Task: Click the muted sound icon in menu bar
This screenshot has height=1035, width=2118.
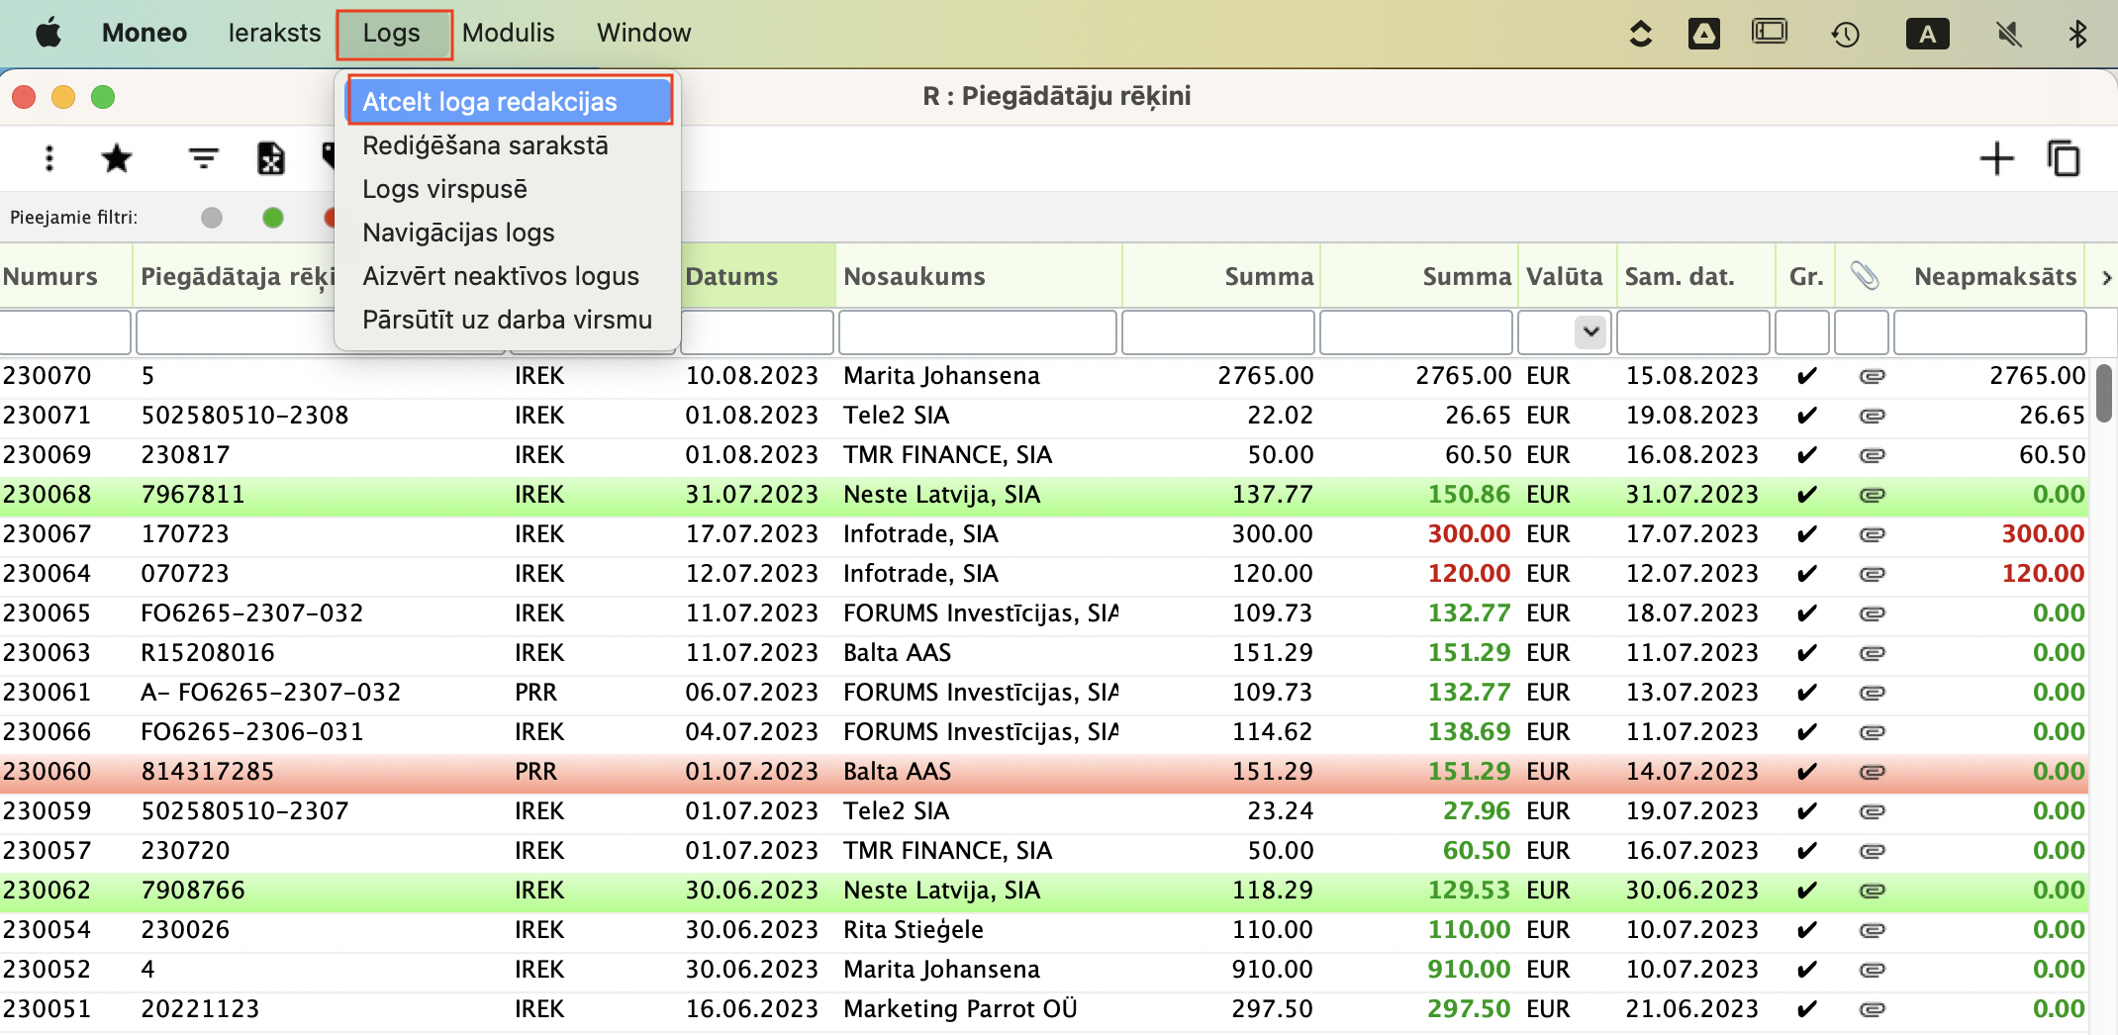Action: [x=2008, y=34]
